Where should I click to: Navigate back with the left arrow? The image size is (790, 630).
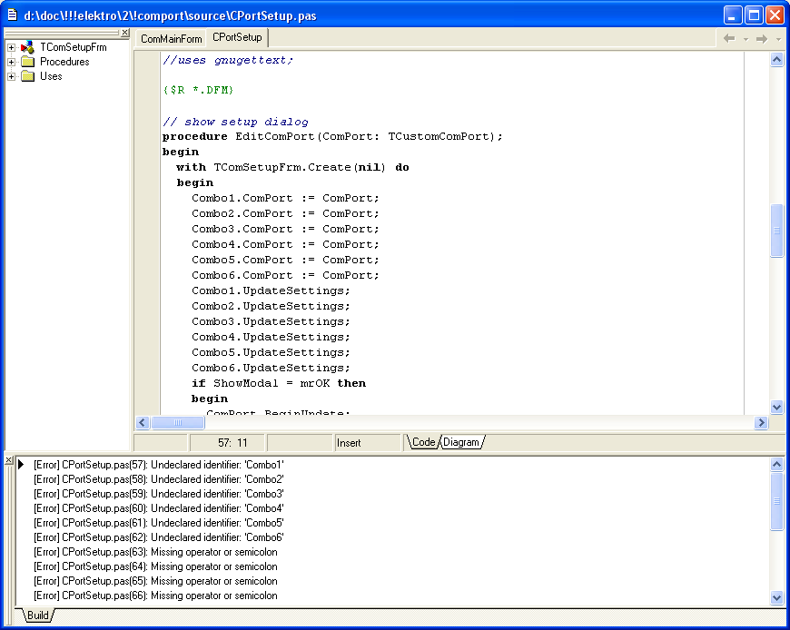pos(728,39)
